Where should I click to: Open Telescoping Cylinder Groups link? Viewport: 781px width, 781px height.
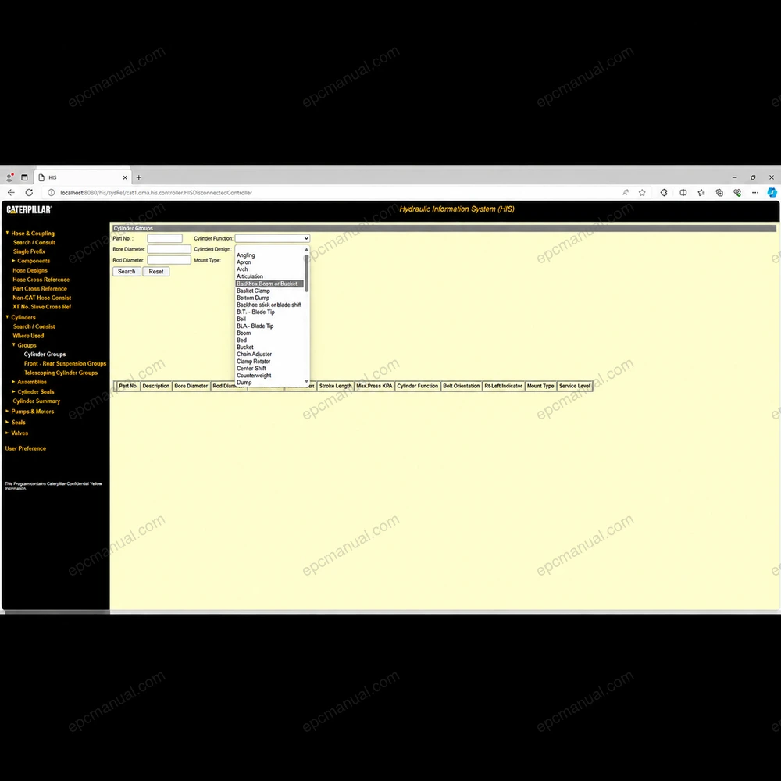click(x=61, y=373)
